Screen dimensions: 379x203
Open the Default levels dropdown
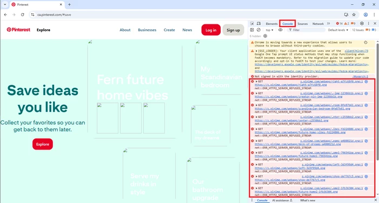[x=338, y=30]
